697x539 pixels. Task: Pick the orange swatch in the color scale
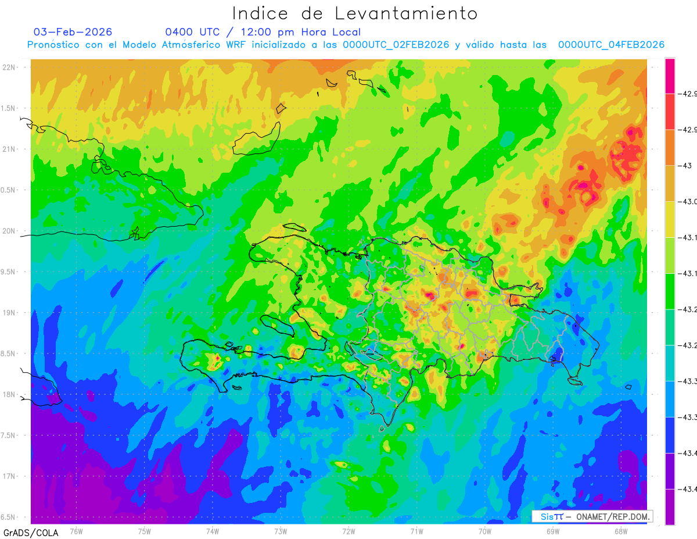670,147
